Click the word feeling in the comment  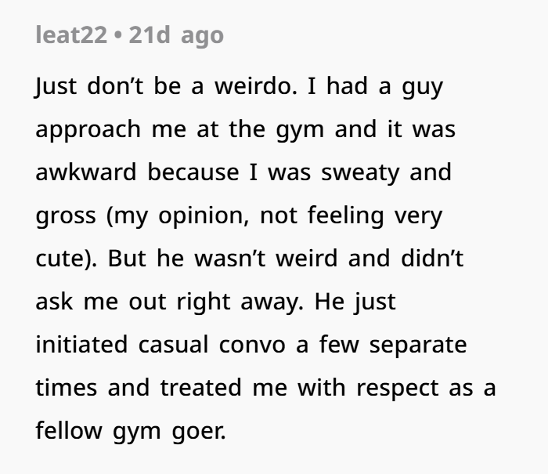pyautogui.click(x=346, y=215)
